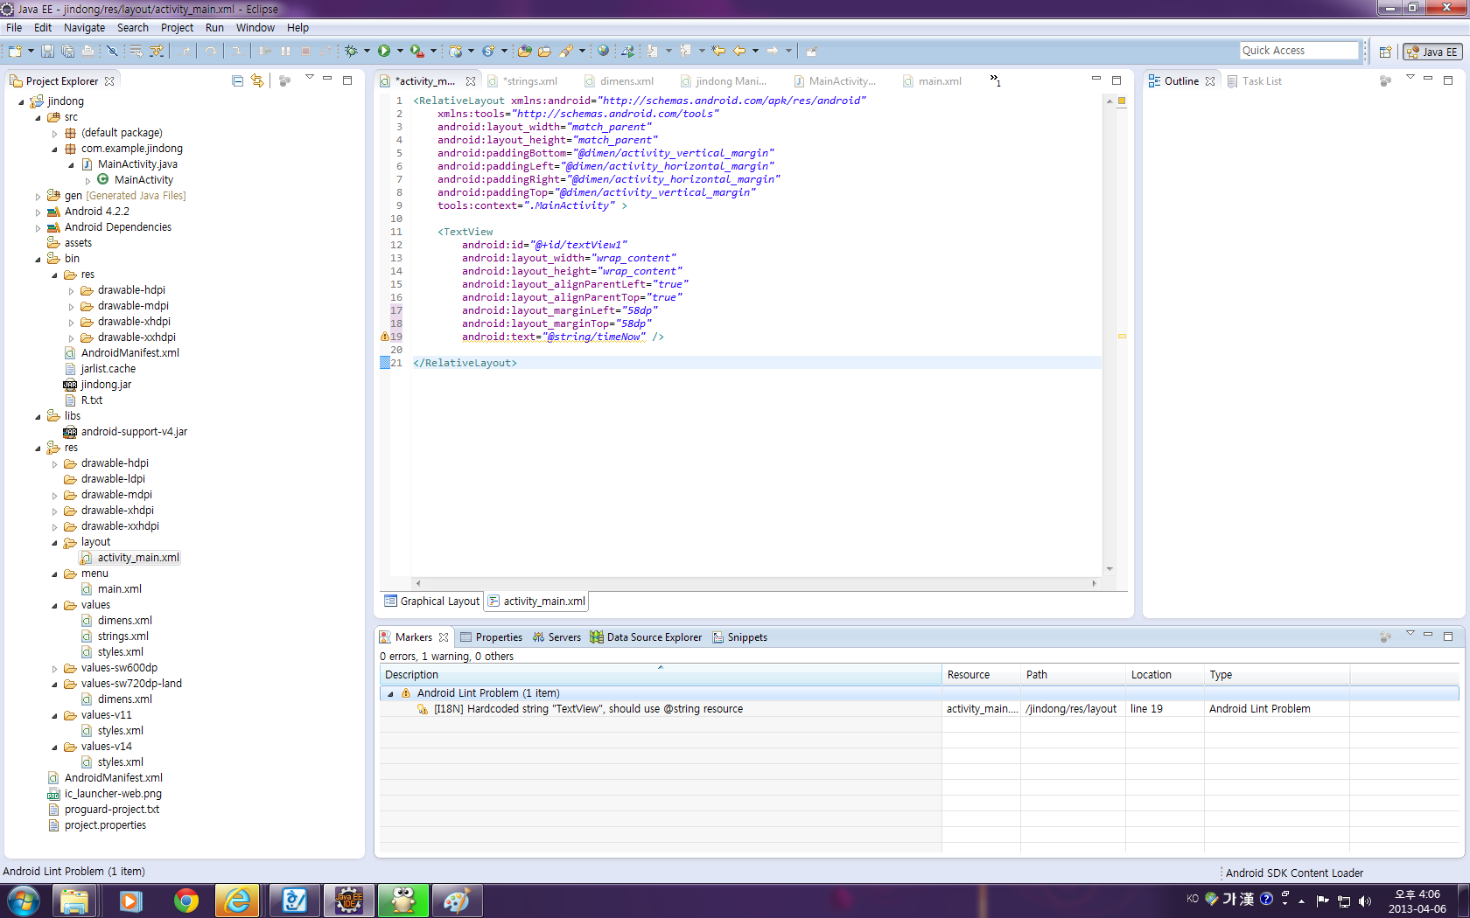Click Collapse All in Project Explorer
This screenshot has height=918, width=1470.
(x=237, y=80)
